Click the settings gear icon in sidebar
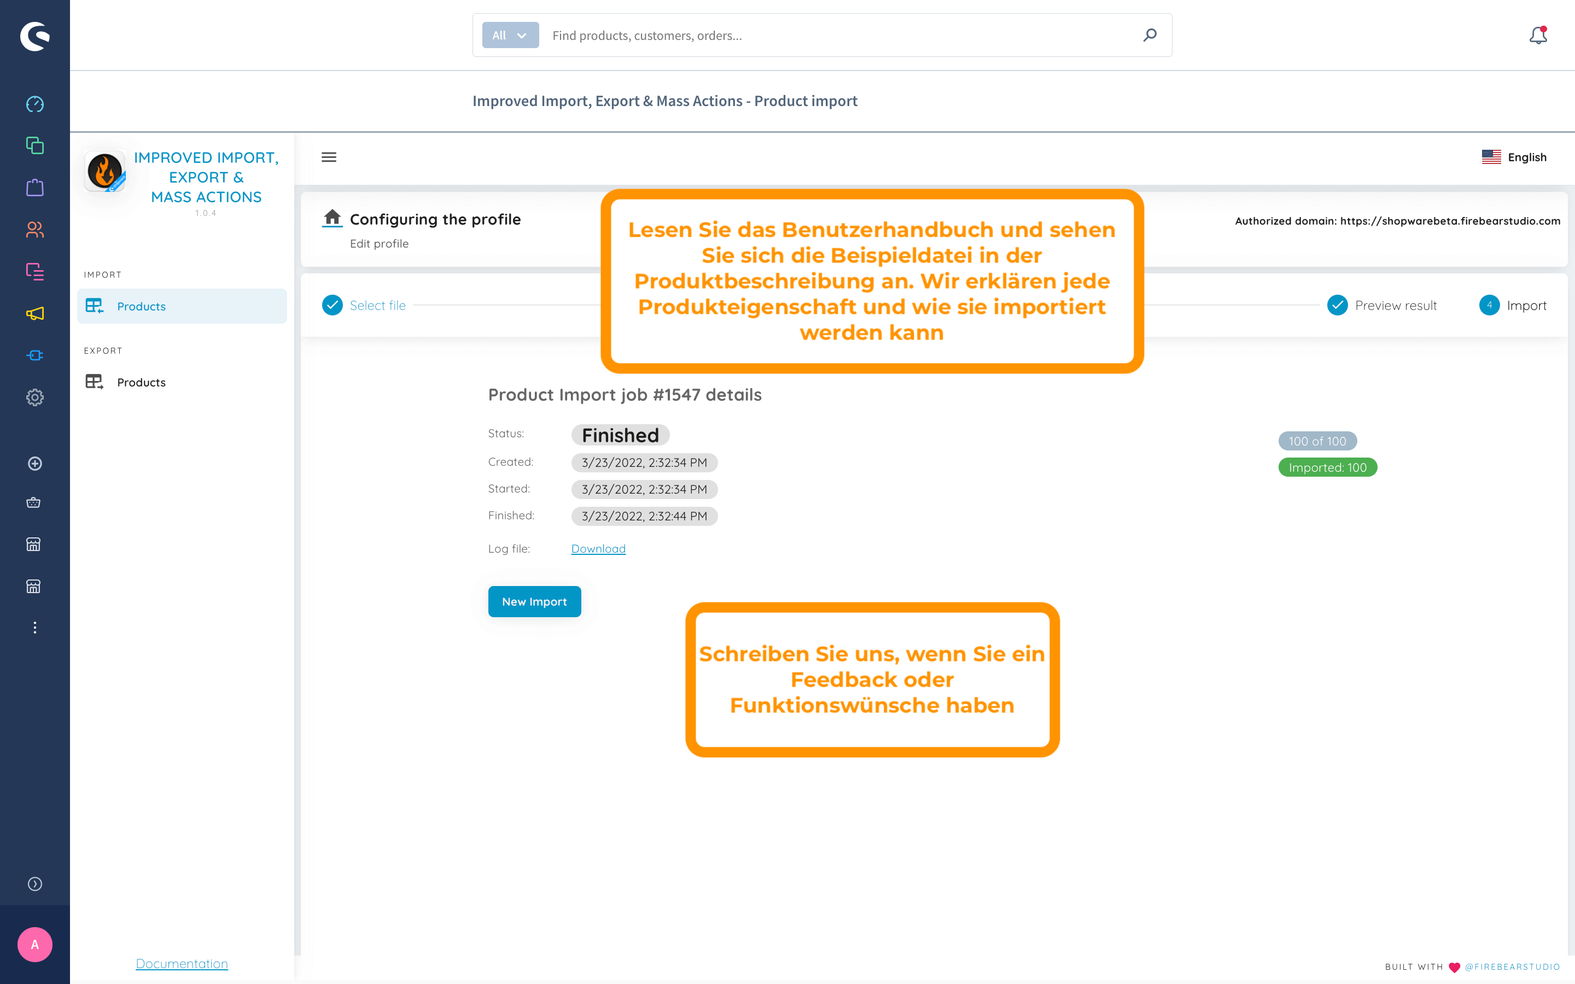Image resolution: width=1575 pixels, height=984 pixels. (34, 397)
